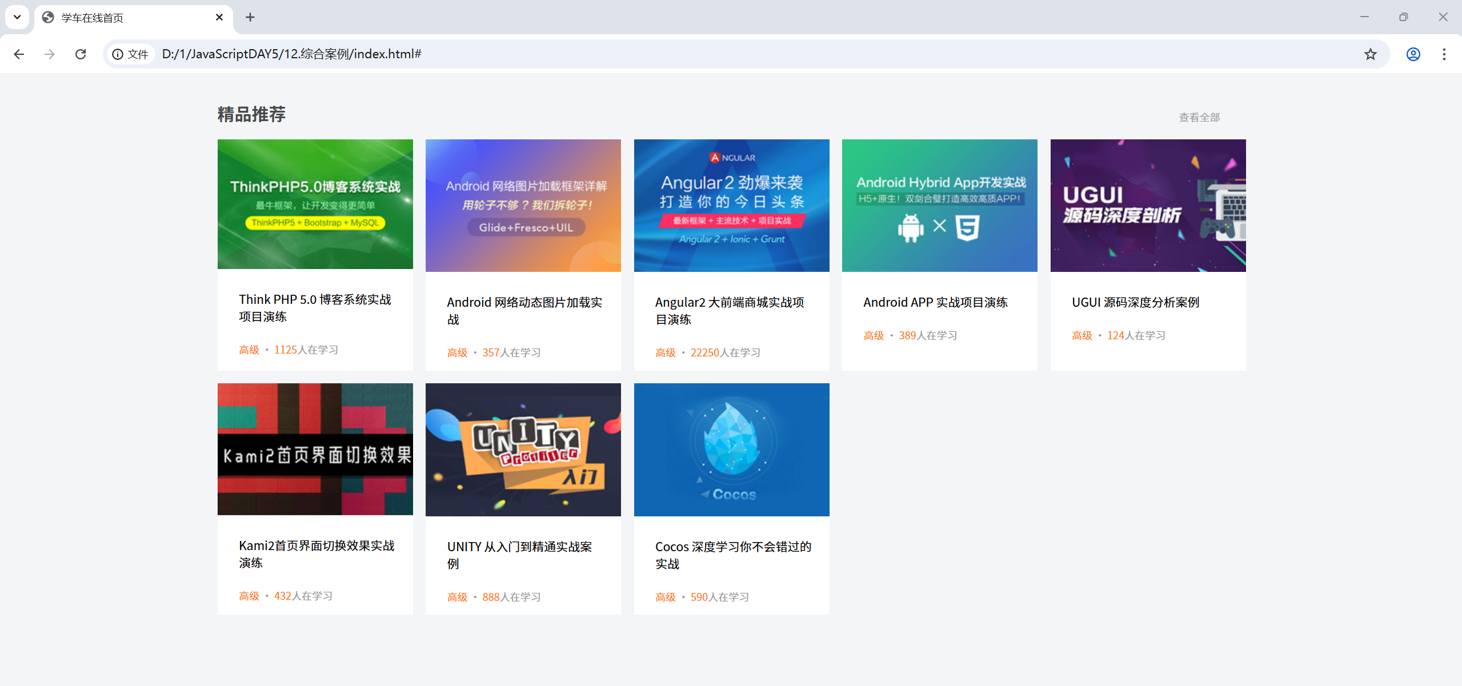
Task: Reload the page with refresh icon
Action: click(81, 54)
